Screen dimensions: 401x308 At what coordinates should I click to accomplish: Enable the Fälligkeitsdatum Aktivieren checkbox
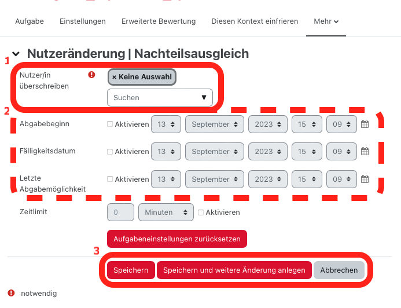110,152
